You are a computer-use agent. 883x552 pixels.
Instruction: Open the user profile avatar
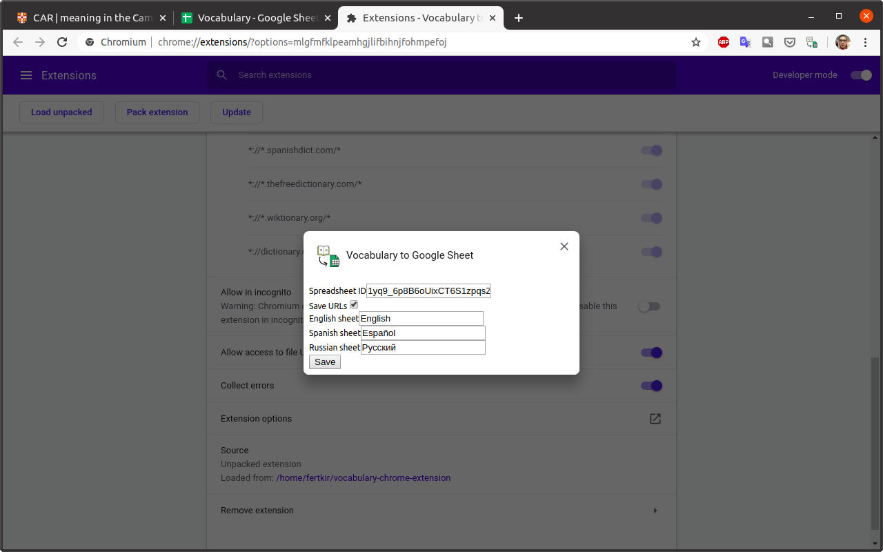coord(842,42)
